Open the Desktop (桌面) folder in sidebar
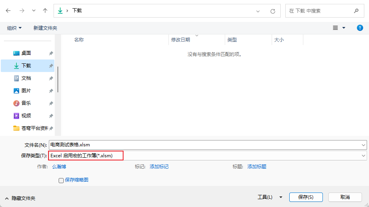This screenshot has height=207, width=369. pyautogui.click(x=26, y=53)
